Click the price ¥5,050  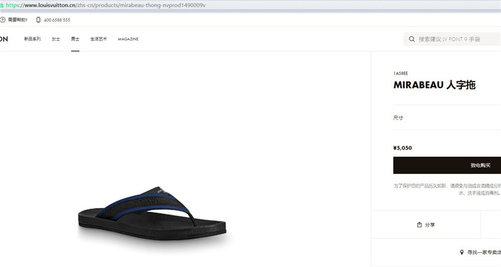pyautogui.click(x=403, y=148)
